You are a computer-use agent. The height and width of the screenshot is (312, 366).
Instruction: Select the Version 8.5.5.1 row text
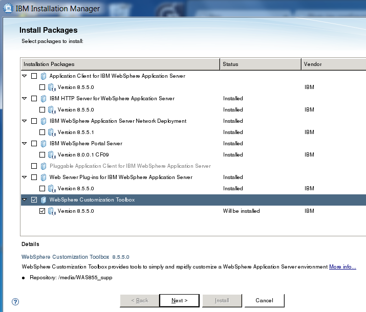point(76,132)
